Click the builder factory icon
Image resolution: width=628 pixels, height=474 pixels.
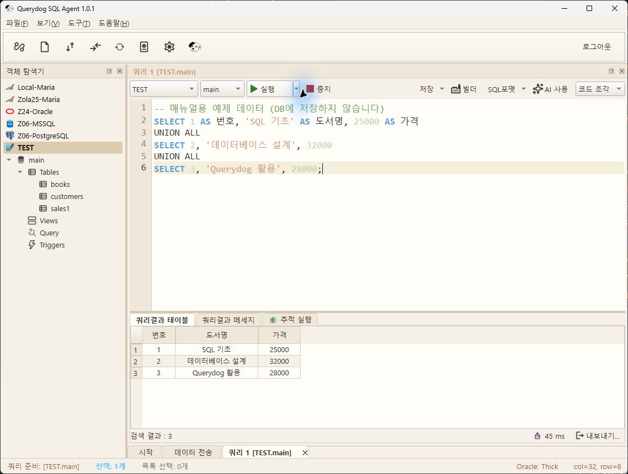(x=455, y=89)
